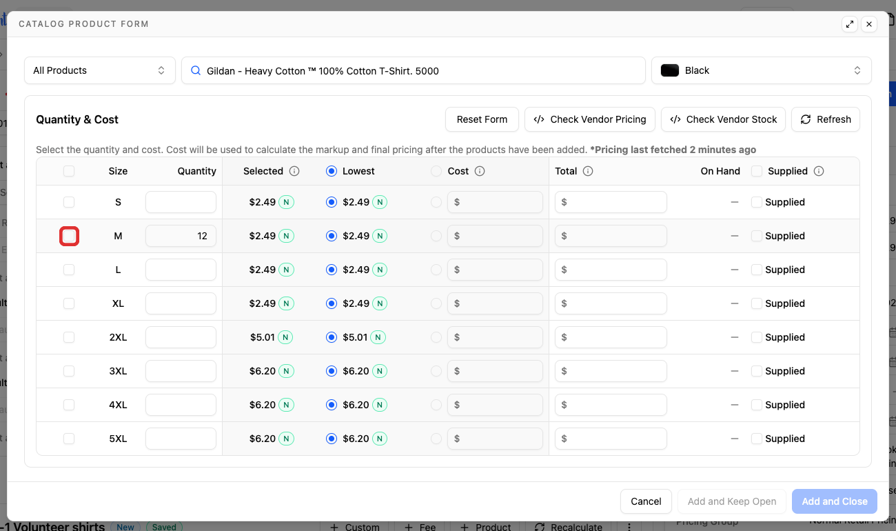Select the Lowest price radio for size L
This screenshot has height=531, width=896.
coord(332,270)
